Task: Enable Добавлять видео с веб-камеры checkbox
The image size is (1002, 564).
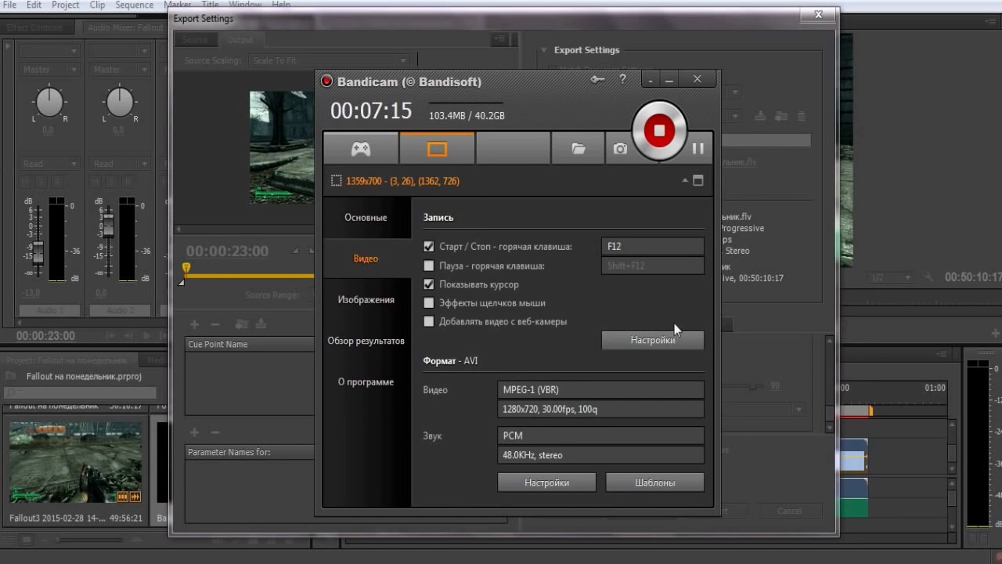Action: (x=428, y=321)
